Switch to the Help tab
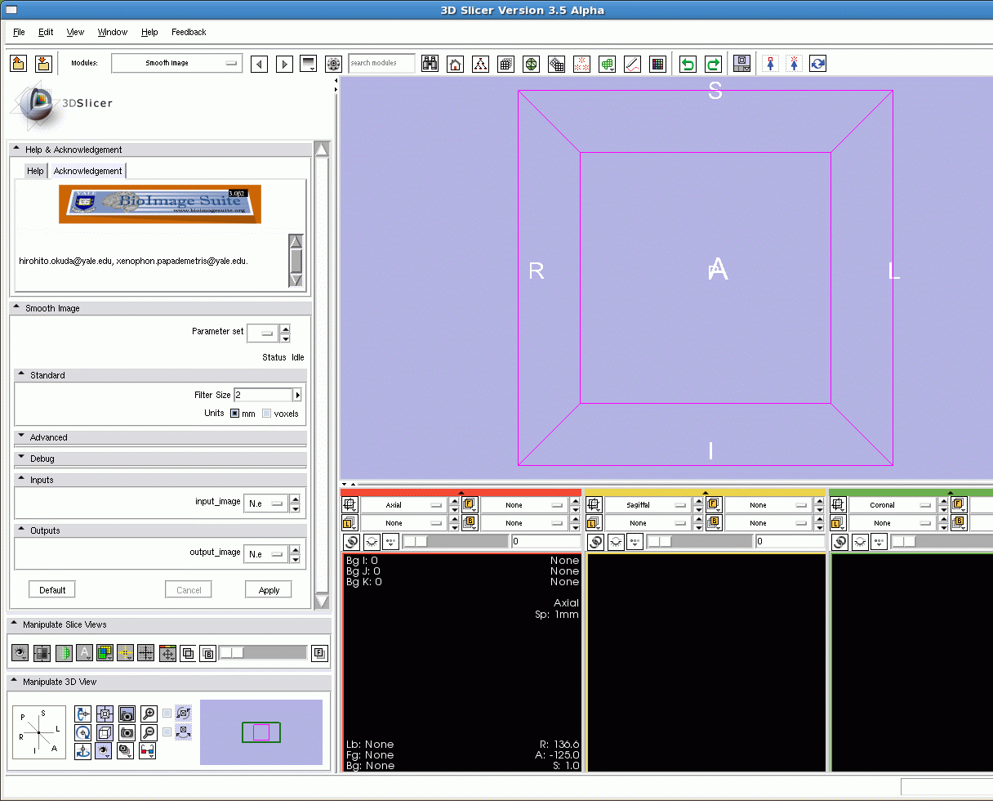Image resolution: width=993 pixels, height=801 pixels. point(35,171)
